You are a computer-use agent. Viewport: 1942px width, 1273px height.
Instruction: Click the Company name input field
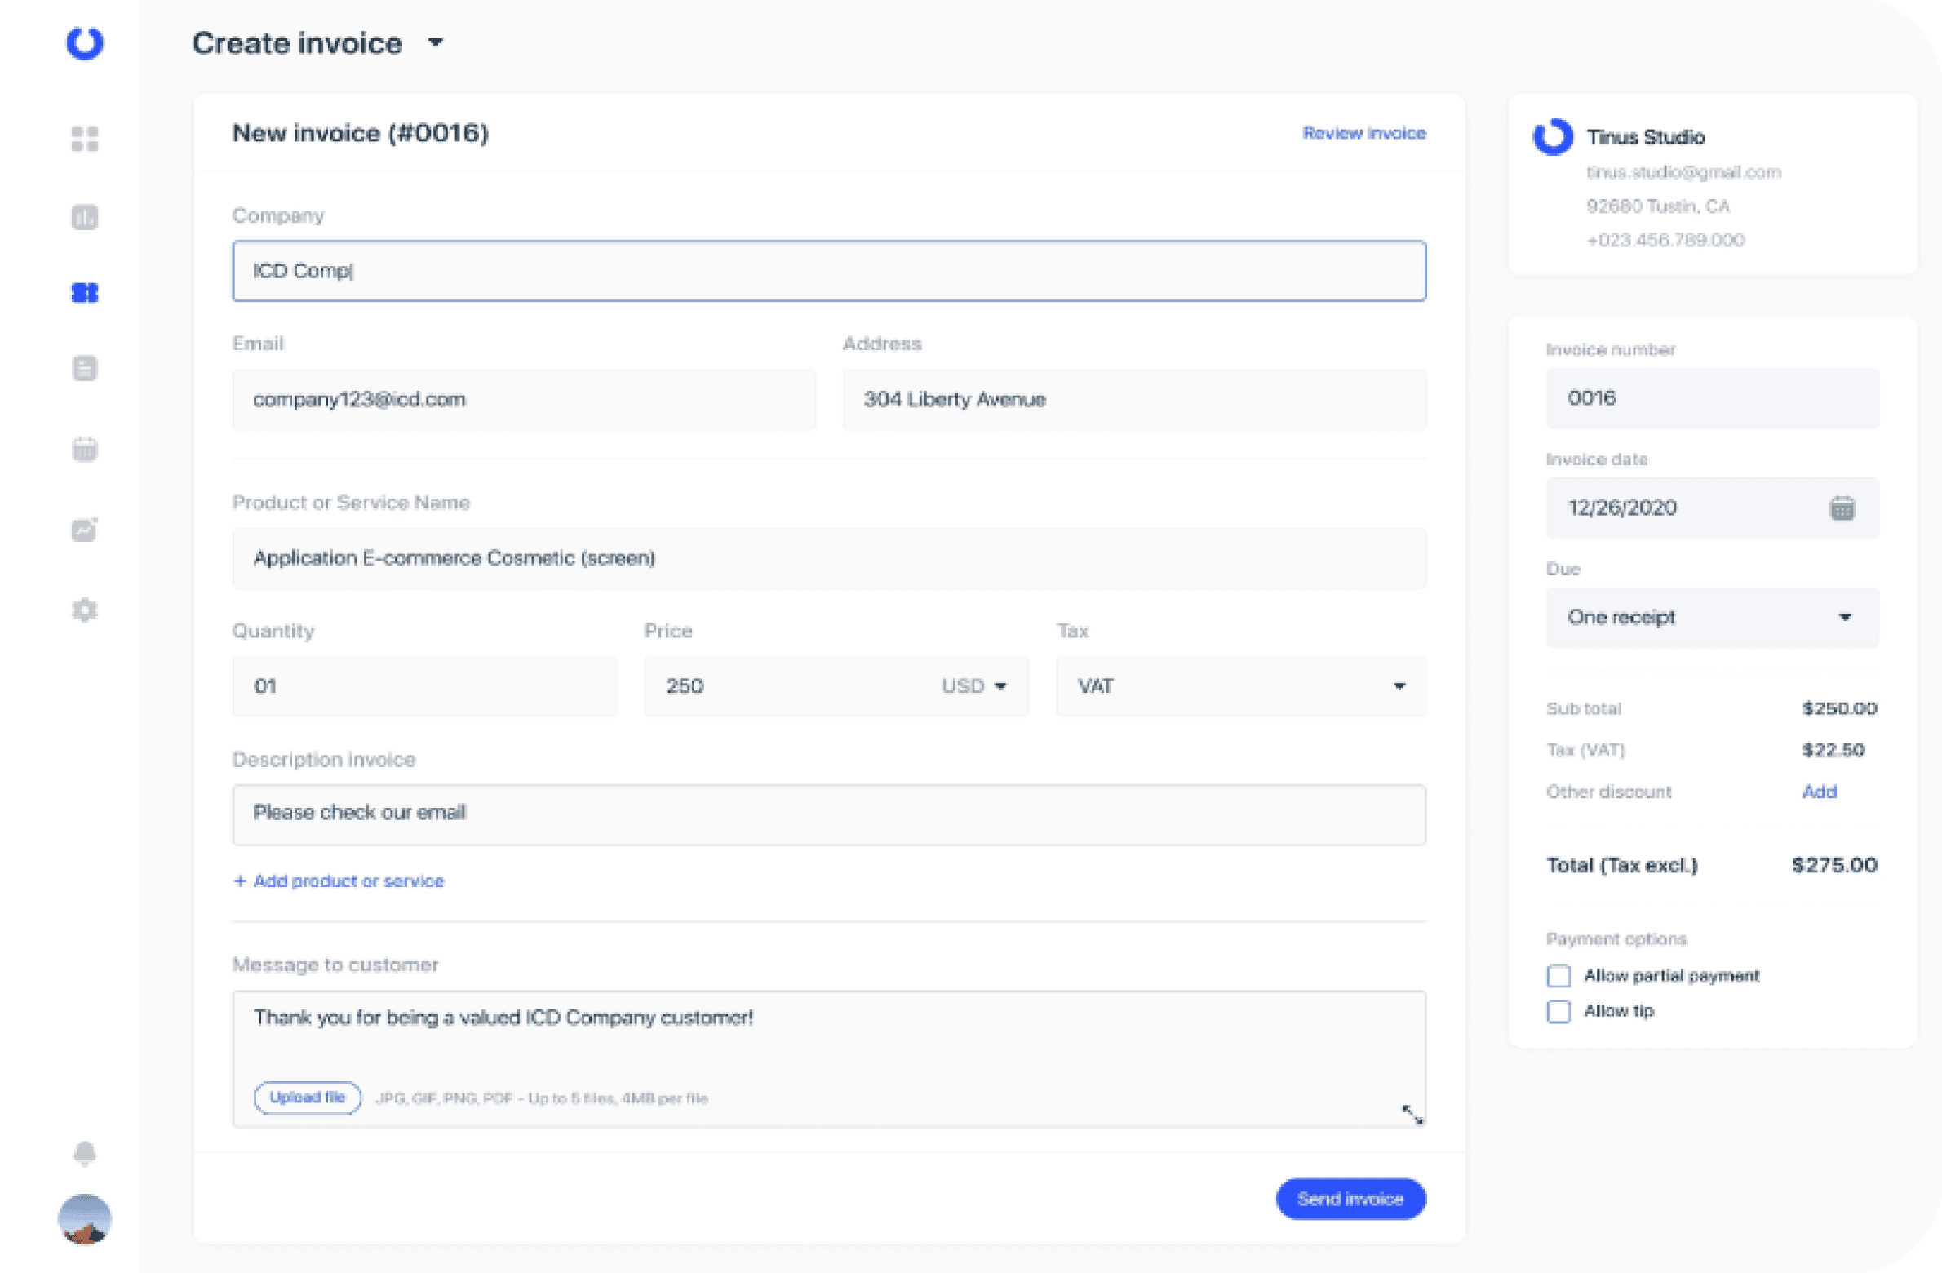[x=828, y=271]
